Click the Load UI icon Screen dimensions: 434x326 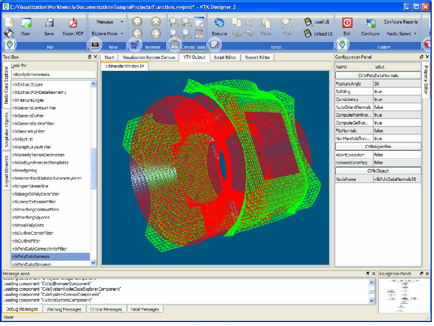[x=307, y=22]
